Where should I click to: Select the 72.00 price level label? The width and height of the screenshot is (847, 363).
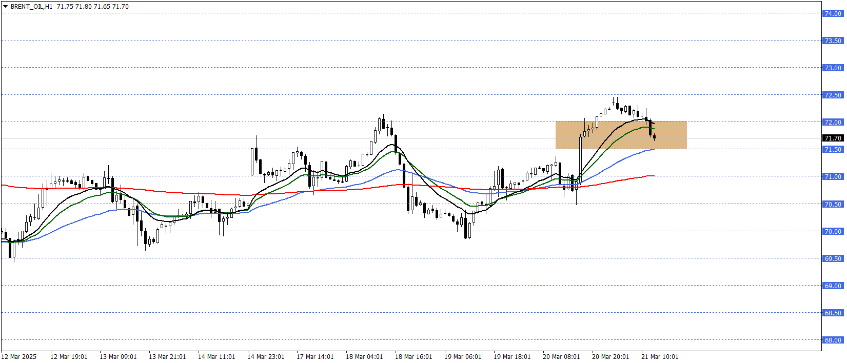click(x=833, y=123)
